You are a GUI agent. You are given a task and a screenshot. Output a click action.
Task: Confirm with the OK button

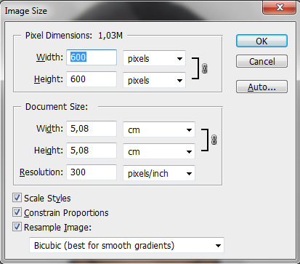tap(262, 41)
